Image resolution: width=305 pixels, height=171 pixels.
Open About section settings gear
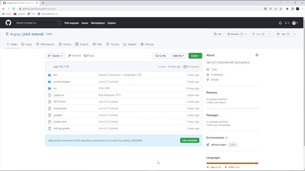(x=257, y=55)
